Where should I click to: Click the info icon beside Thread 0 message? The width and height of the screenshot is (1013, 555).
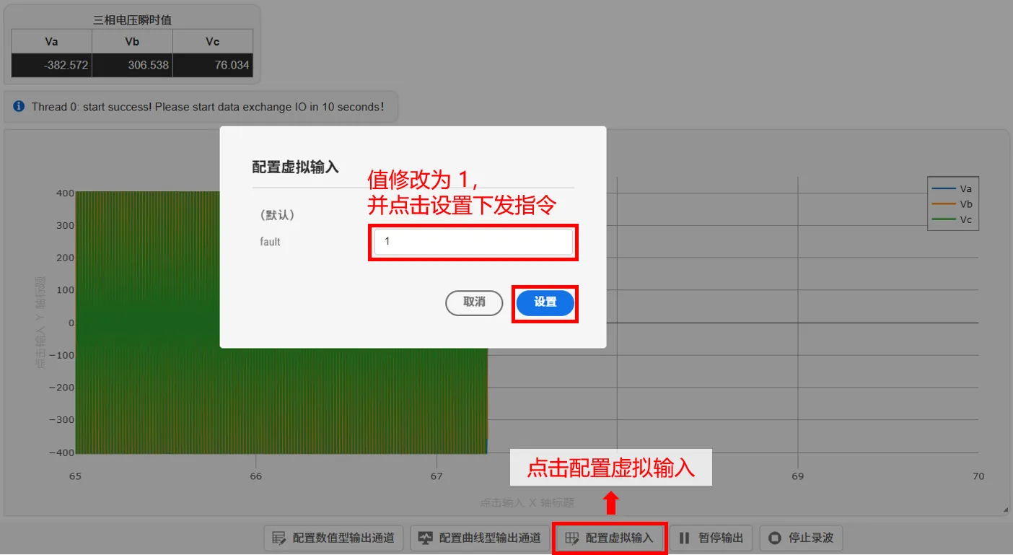tap(19, 106)
